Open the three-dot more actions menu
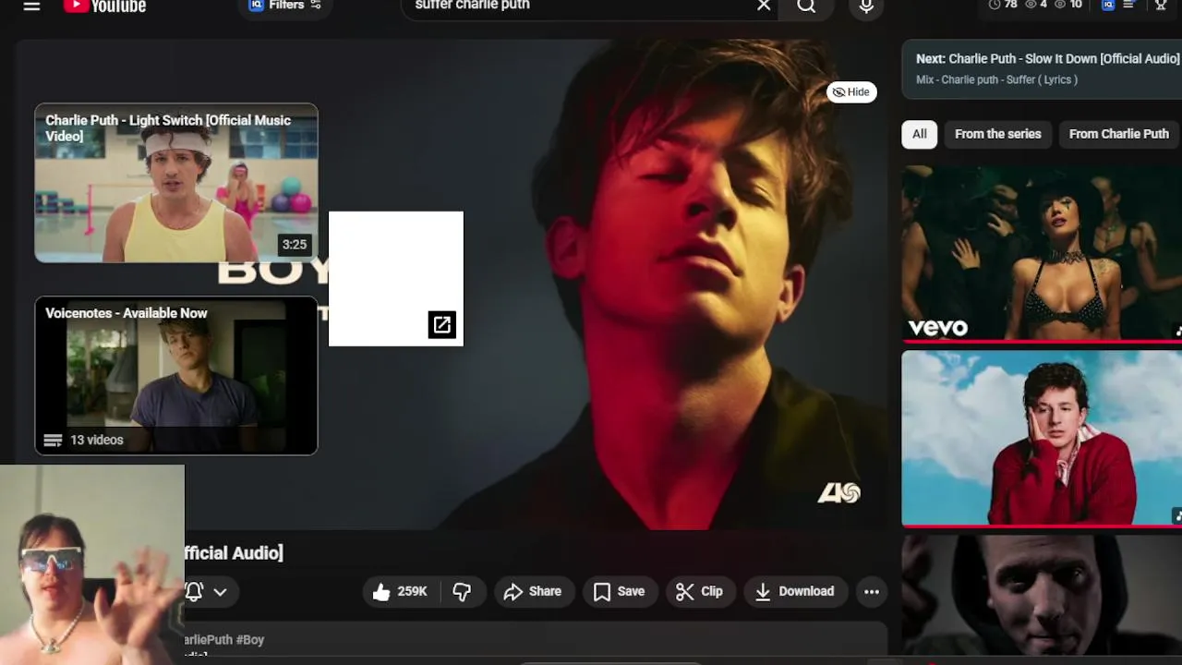 click(872, 592)
